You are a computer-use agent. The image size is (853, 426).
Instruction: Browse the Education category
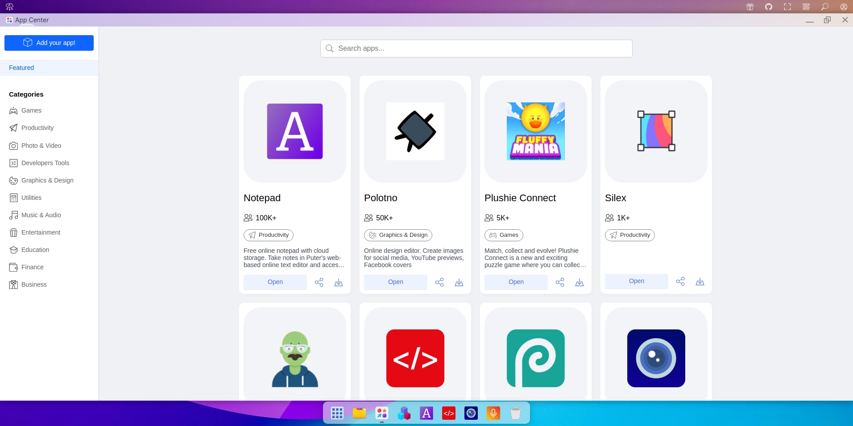pos(49,250)
